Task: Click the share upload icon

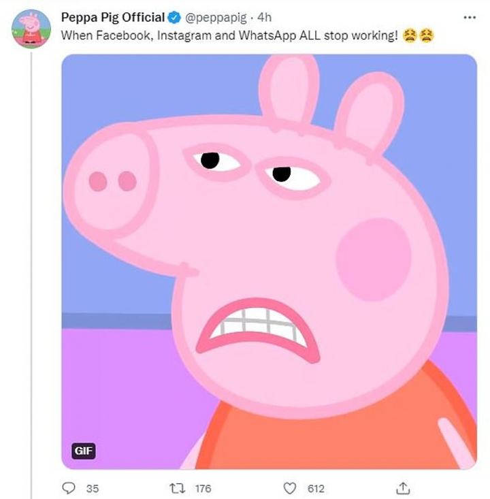Action: [402, 488]
